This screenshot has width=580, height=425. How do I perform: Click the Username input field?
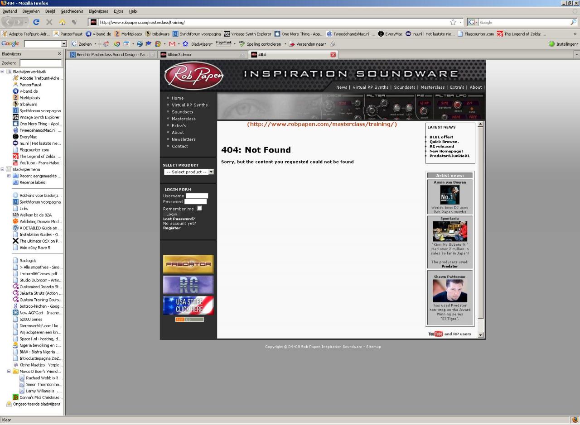coord(197,196)
